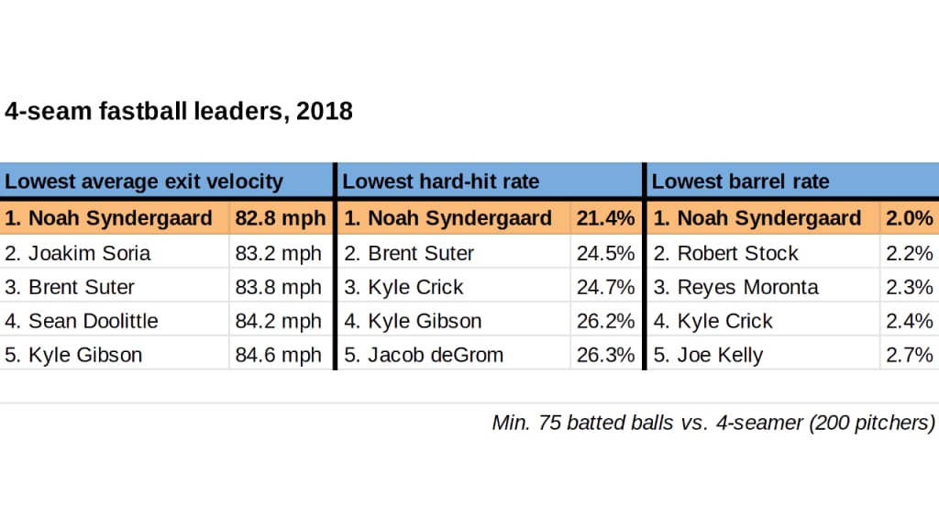939x528 pixels.
Task: Click the 84.2 mph exit velocity cell
Action: pyautogui.click(x=282, y=321)
